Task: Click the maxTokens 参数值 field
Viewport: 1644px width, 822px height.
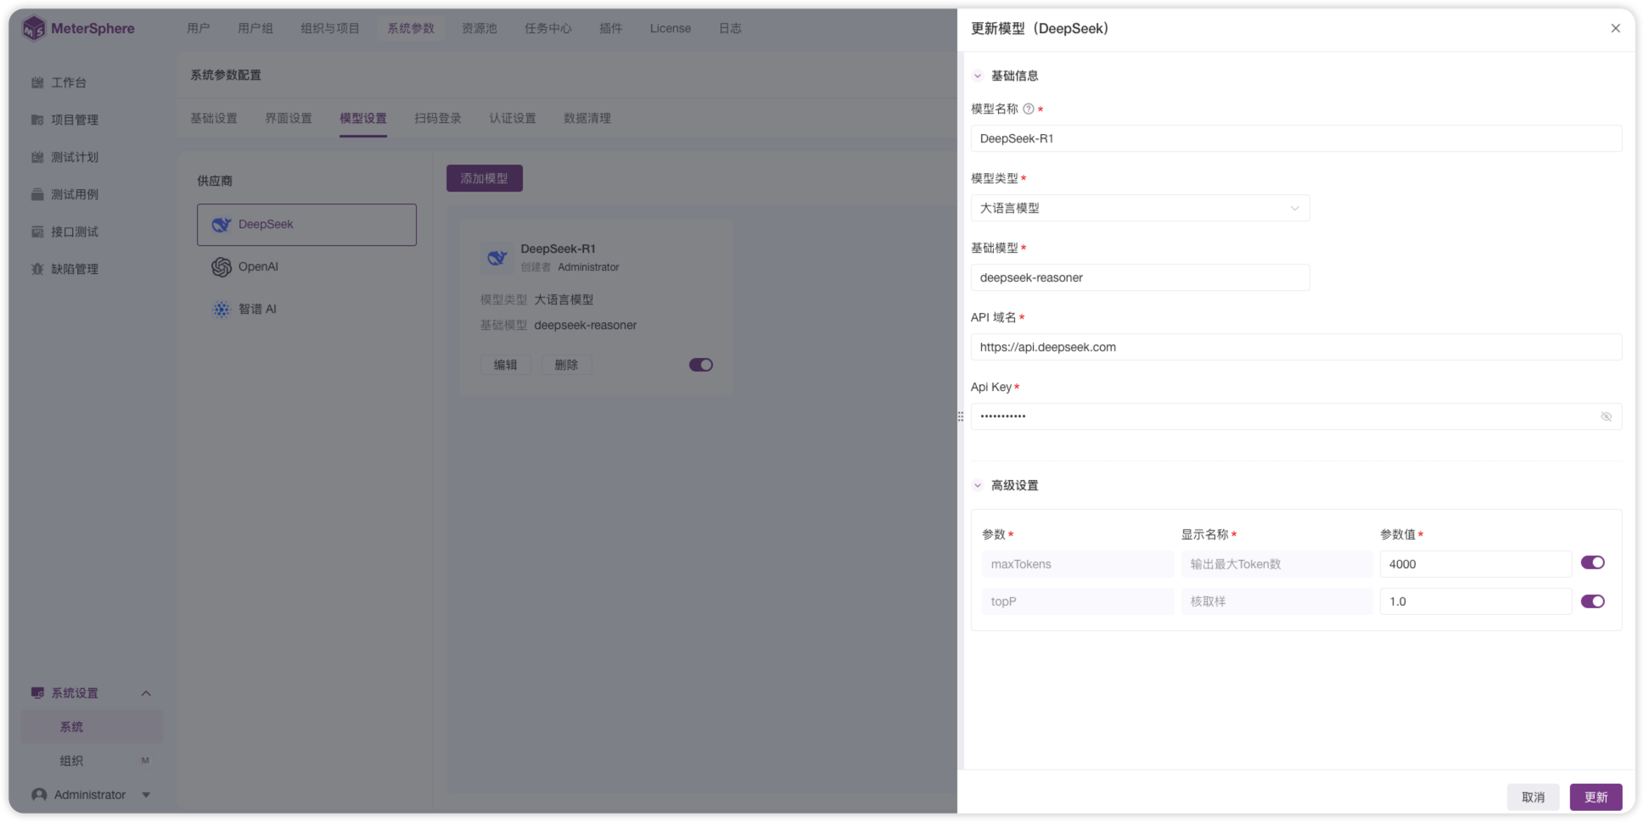Action: [x=1475, y=564]
